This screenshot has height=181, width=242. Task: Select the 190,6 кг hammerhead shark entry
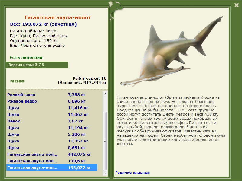click(x=52, y=161)
